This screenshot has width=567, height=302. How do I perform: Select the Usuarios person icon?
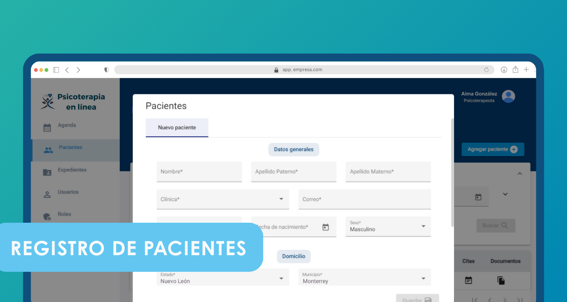(47, 195)
